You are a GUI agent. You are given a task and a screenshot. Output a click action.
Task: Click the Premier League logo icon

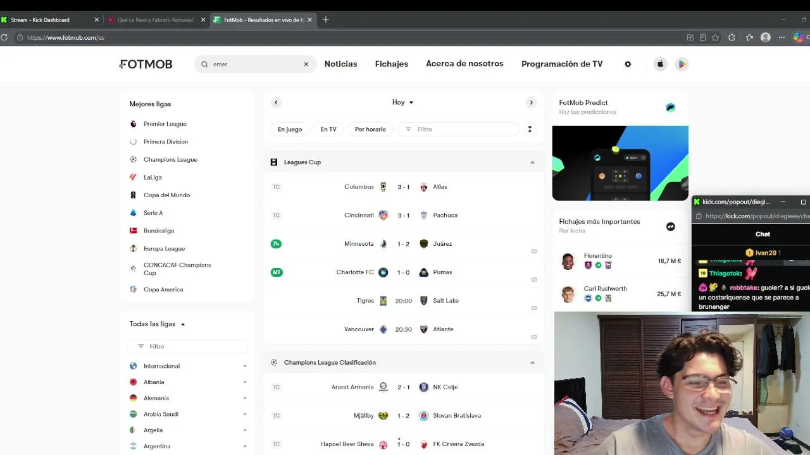tap(133, 124)
